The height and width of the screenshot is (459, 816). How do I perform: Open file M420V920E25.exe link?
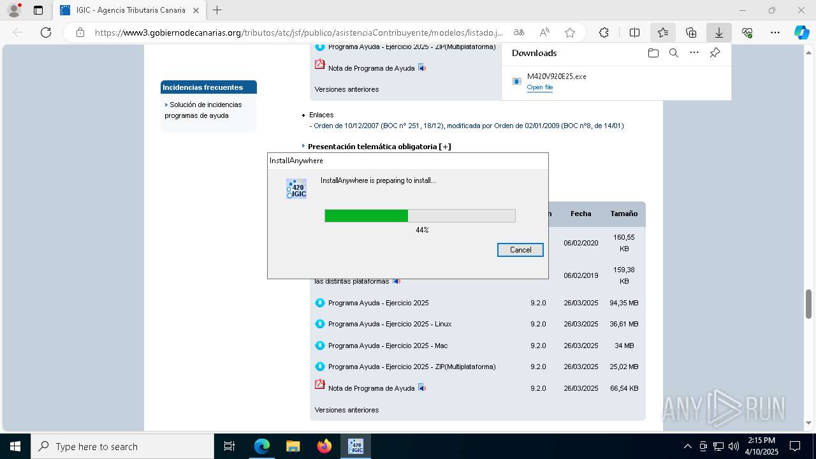pos(540,87)
